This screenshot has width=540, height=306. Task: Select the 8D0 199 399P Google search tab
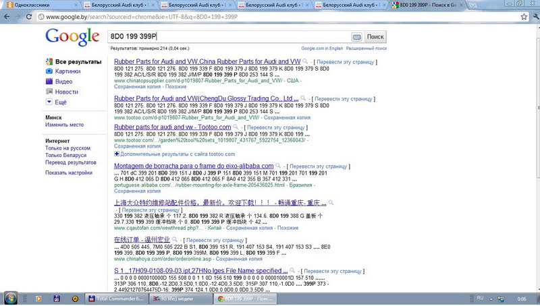pos(428,5)
